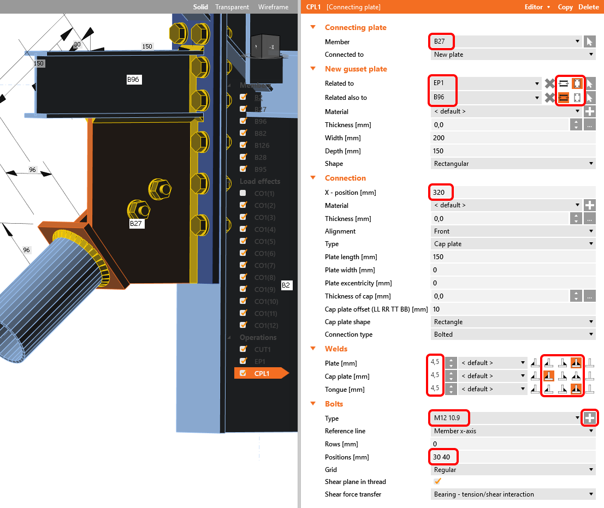Clear the Related to EP1 selection with X
The image size is (604, 508).
[x=550, y=83]
